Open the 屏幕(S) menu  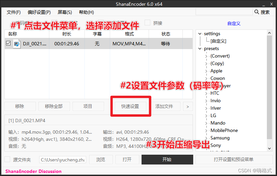pos(65,12)
